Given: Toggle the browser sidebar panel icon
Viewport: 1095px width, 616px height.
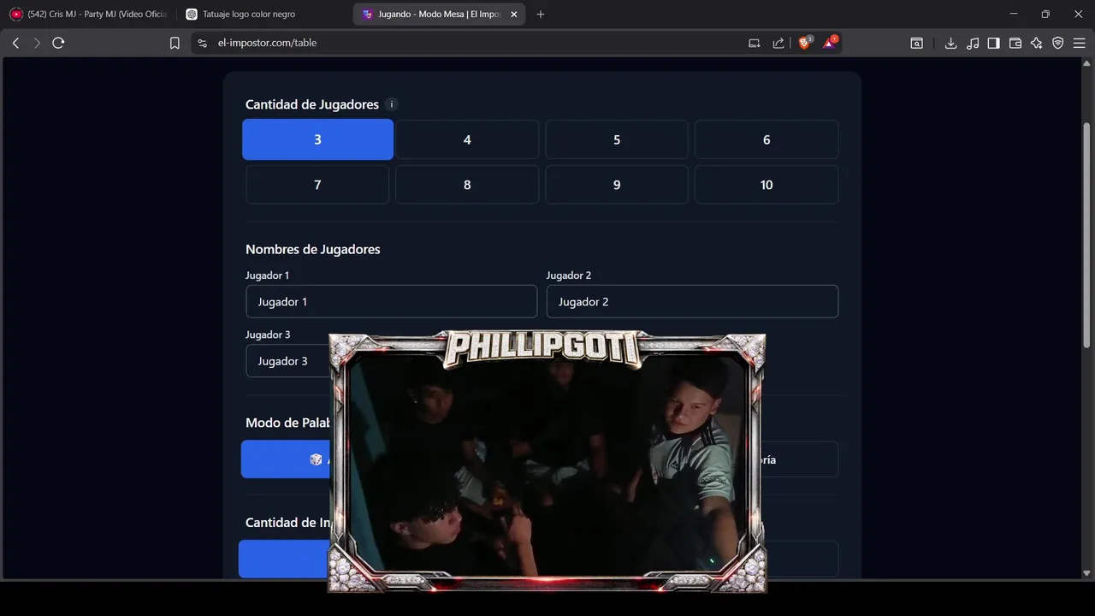Looking at the screenshot, I should point(993,43).
